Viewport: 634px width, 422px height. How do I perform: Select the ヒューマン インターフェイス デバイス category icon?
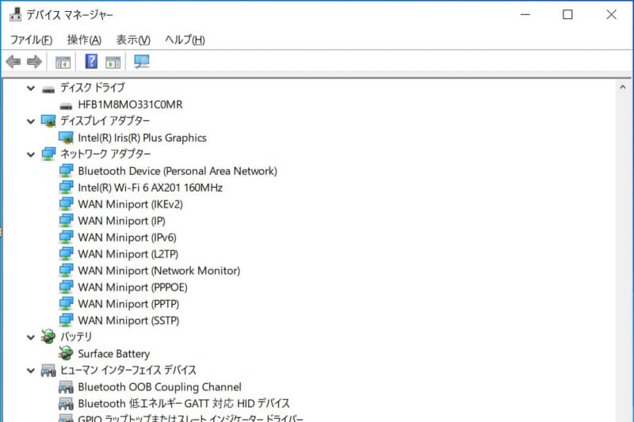[48, 371]
